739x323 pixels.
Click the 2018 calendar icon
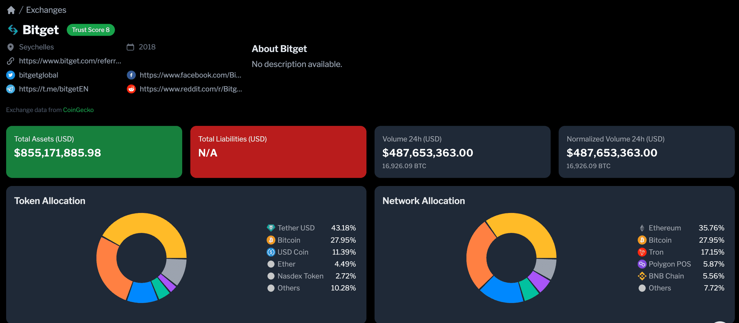click(x=130, y=47)
